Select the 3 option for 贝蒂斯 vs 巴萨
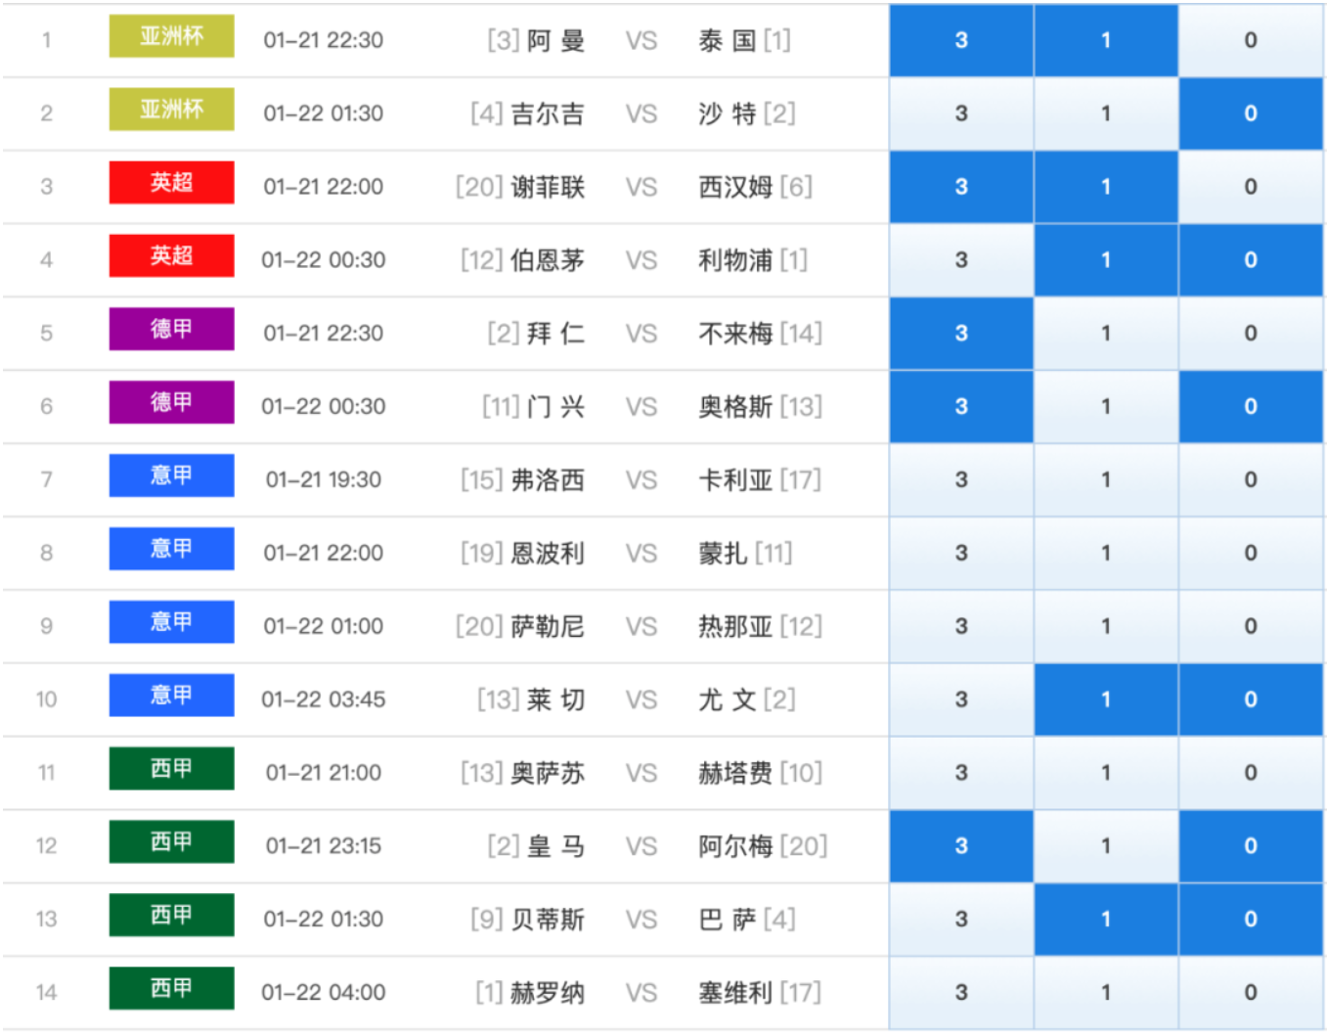Screen dimensions: 1327x1036 [x=961, y=921]
